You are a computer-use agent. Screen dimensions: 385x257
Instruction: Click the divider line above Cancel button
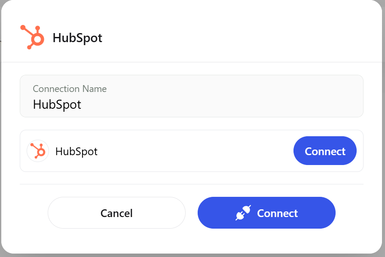[x=192, y=184]
